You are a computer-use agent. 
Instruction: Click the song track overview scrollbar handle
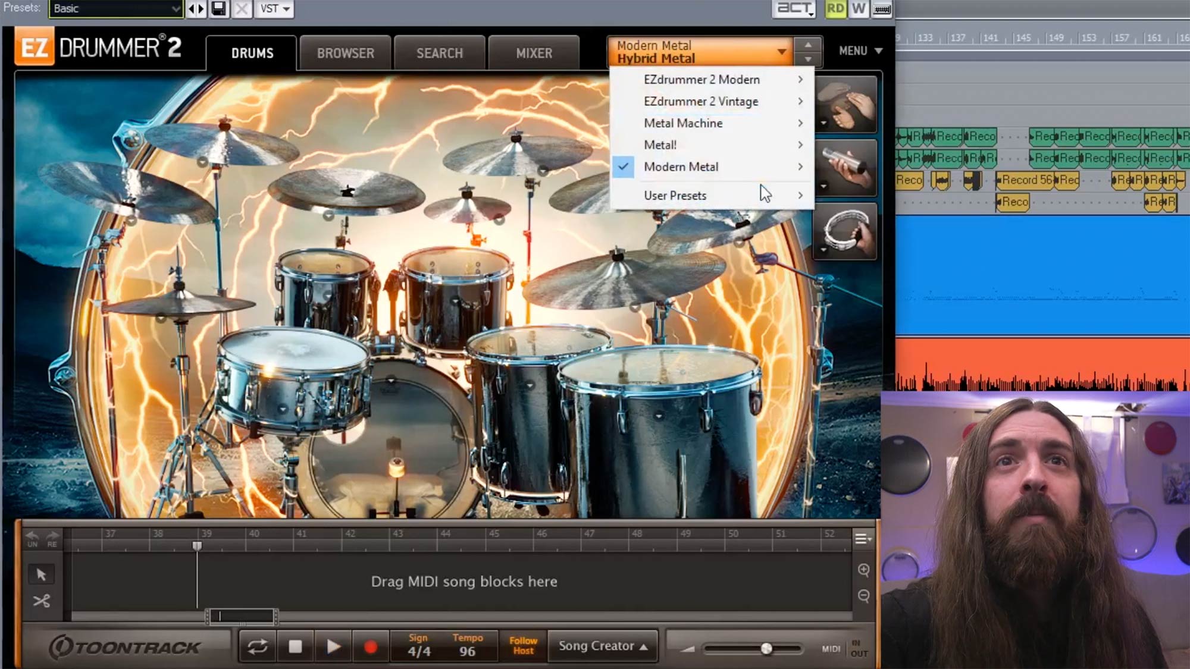pyautogui.click(x=241, y=617)
